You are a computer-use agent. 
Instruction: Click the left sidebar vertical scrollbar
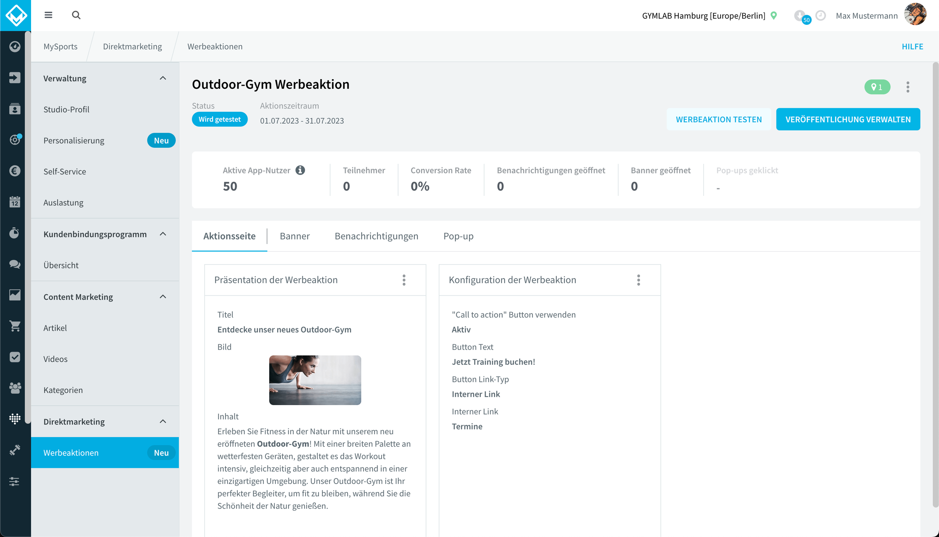(x=28, y=228)
